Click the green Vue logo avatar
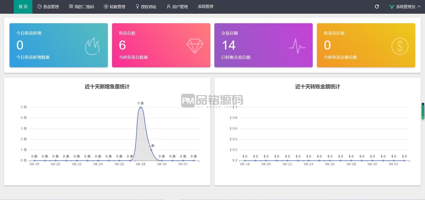 tap(392, 7)
